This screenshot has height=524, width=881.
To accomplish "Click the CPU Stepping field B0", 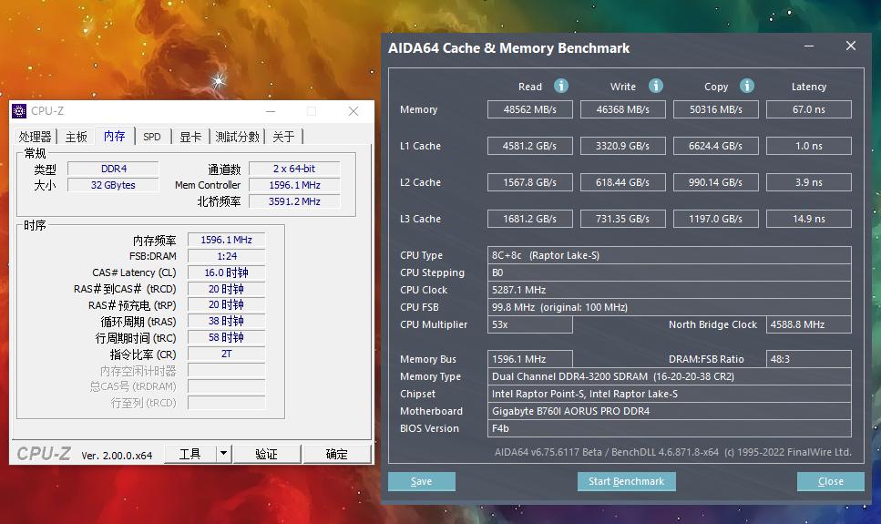I will pyautogui.click(x=670, y=272).
